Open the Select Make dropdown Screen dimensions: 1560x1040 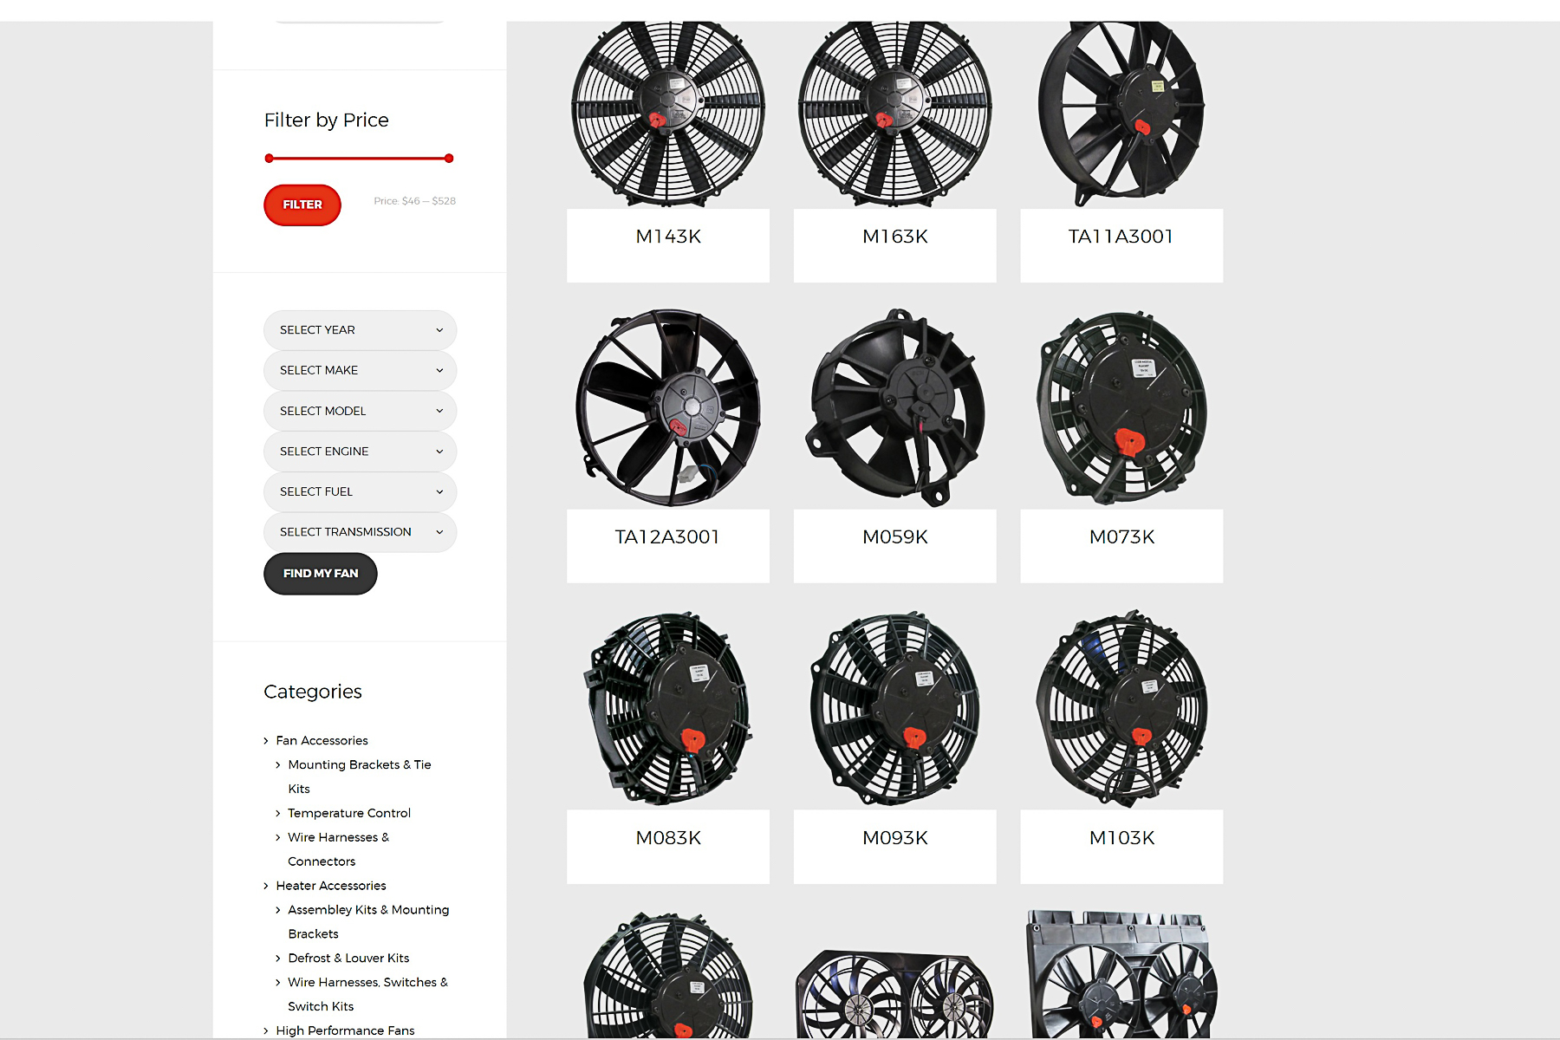(360, 370)
